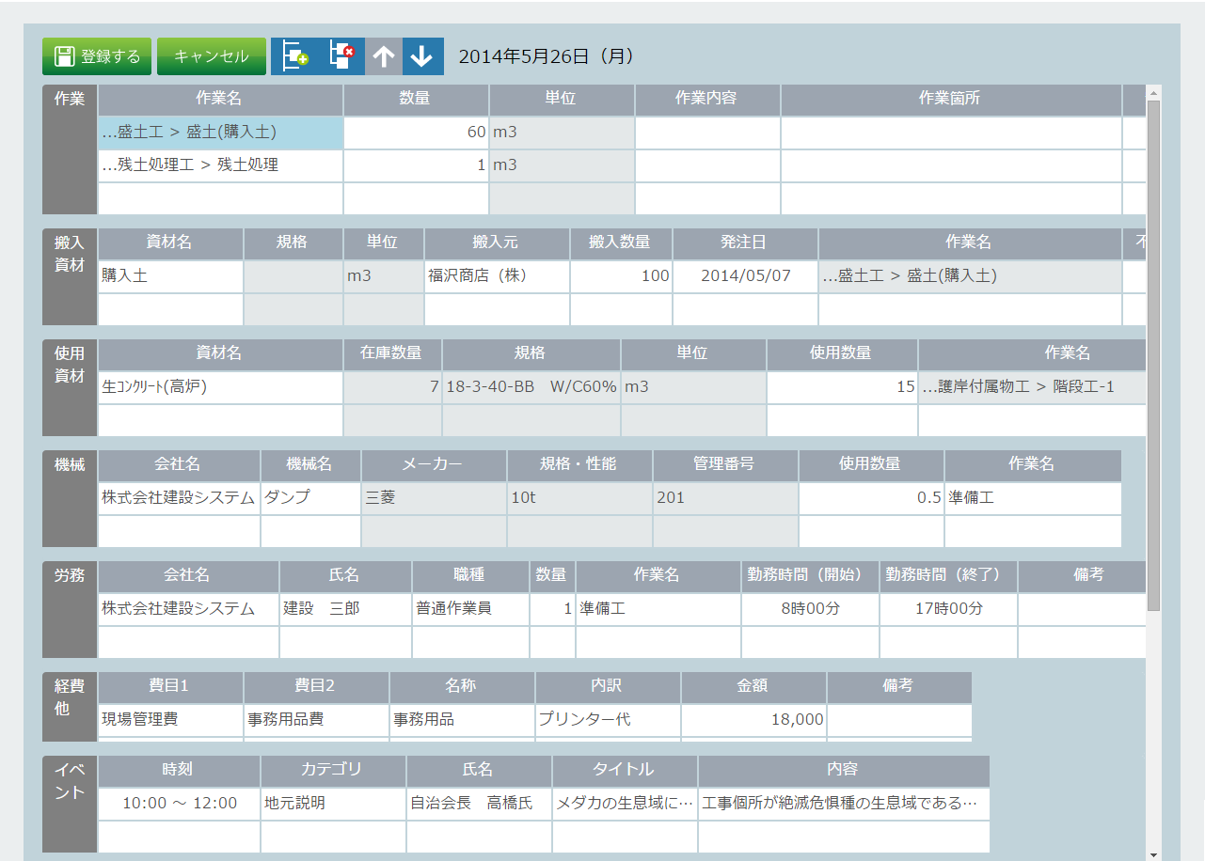Viewport: 1205px width, 861px height.
Task: Click the 護岸付属物工 > 階段工-1 cell
Action: (x=1032, y=387)
